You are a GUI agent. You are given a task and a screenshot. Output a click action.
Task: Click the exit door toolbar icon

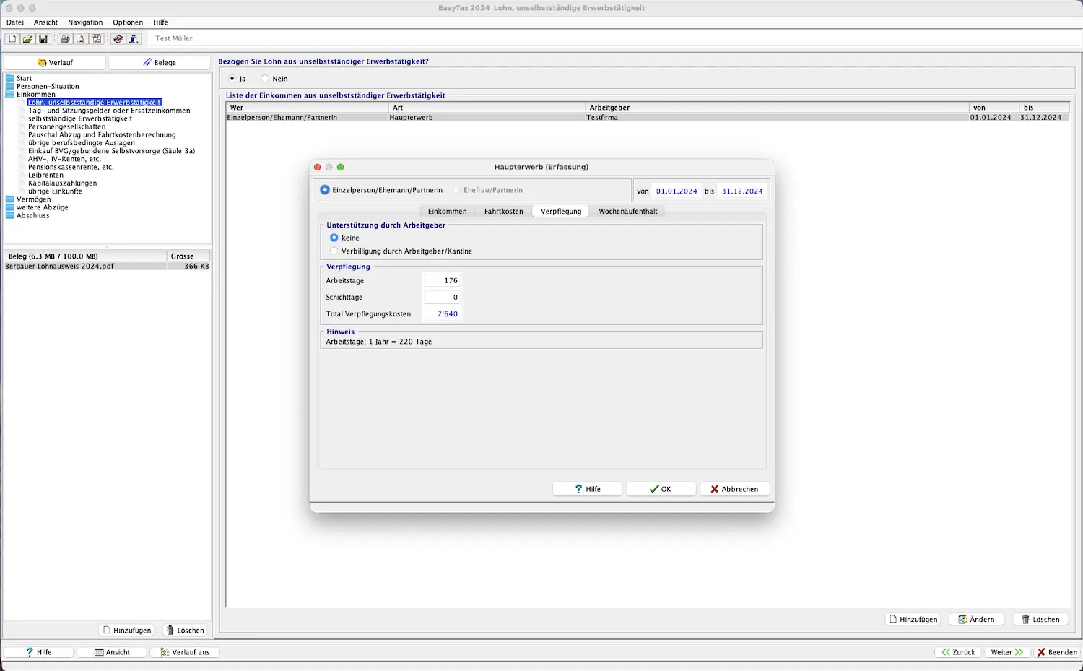134,39
